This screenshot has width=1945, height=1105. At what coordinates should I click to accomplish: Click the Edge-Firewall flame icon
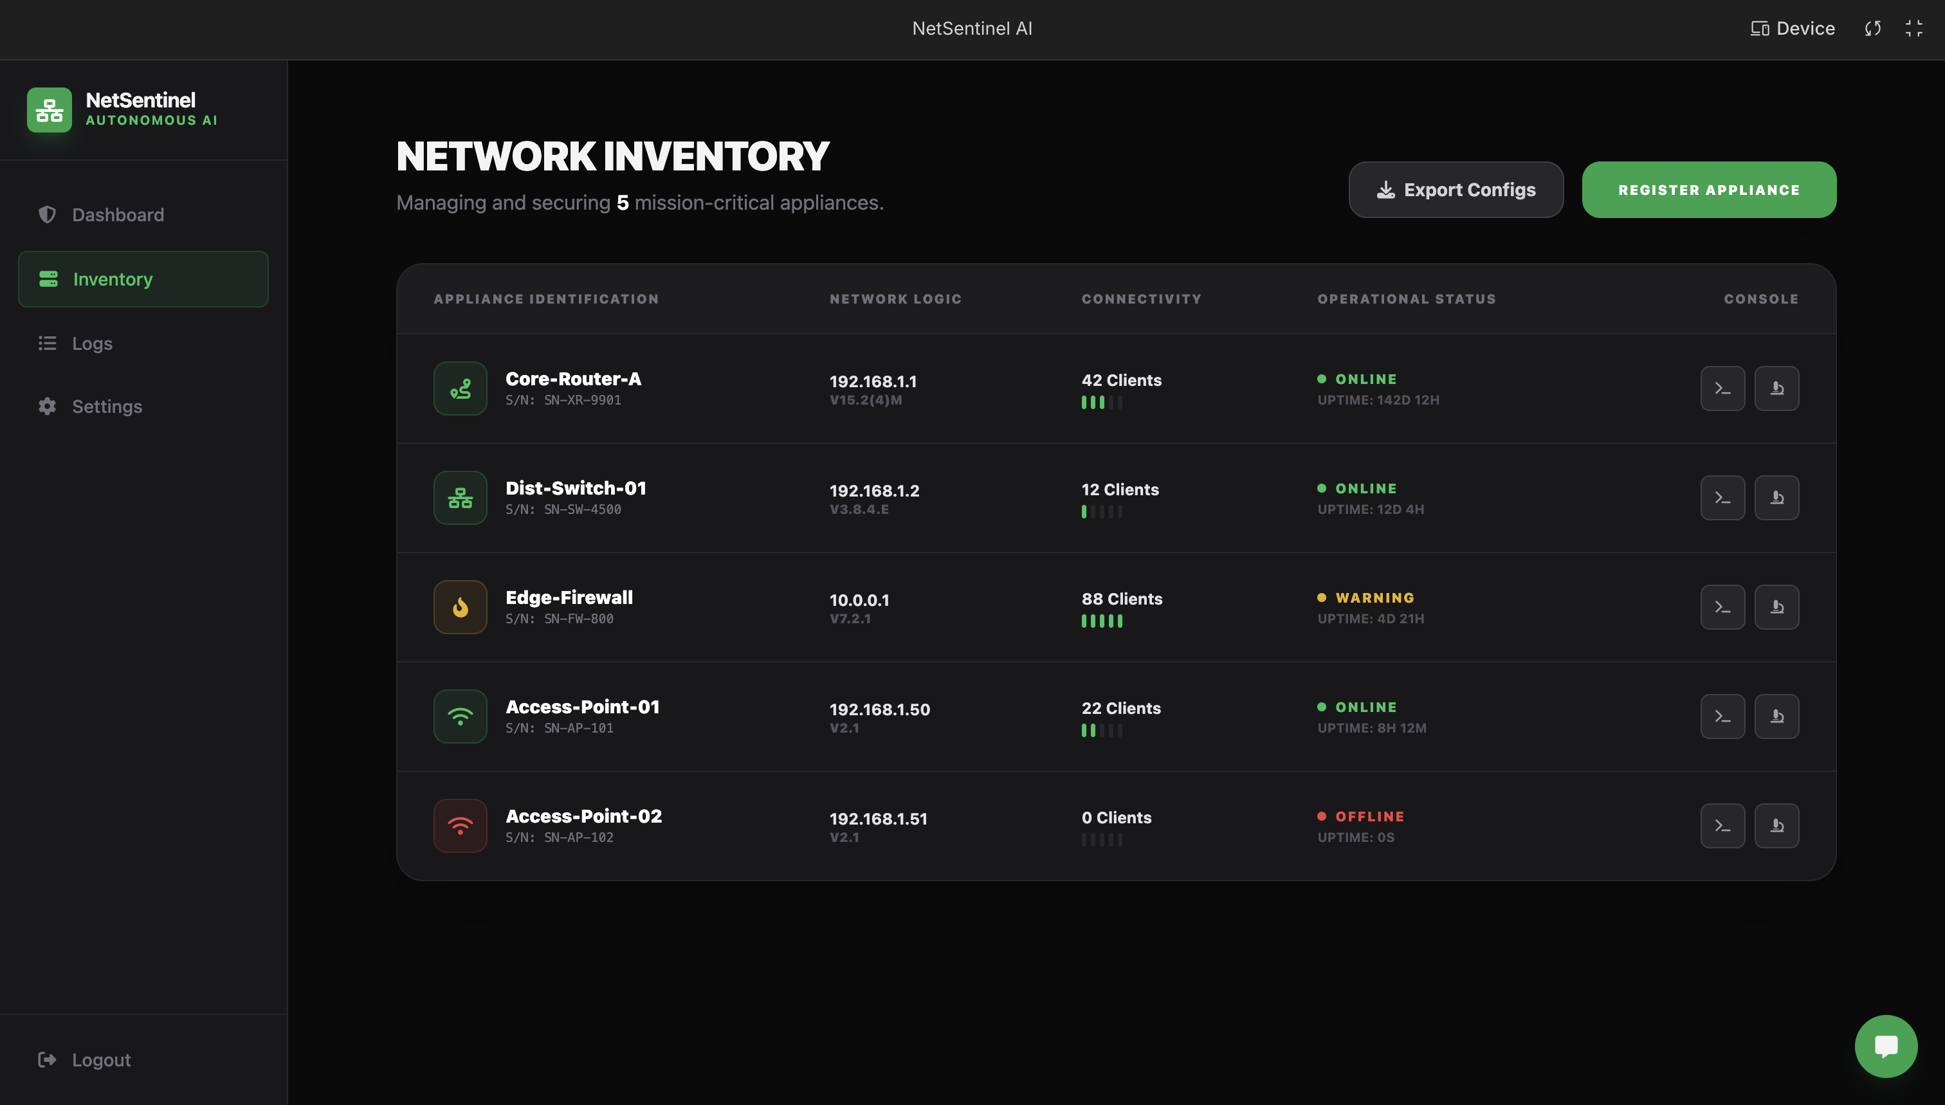(460, 607)
